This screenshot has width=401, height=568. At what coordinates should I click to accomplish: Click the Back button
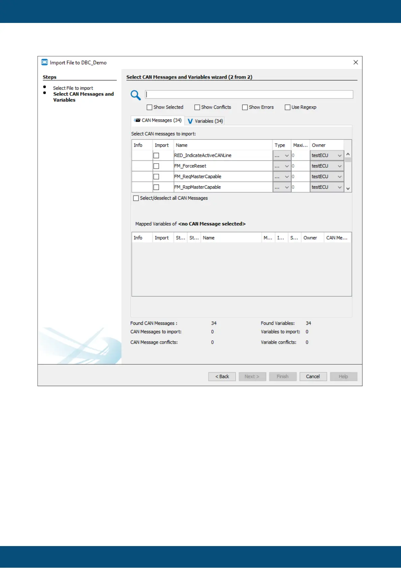tap(222, 376)
